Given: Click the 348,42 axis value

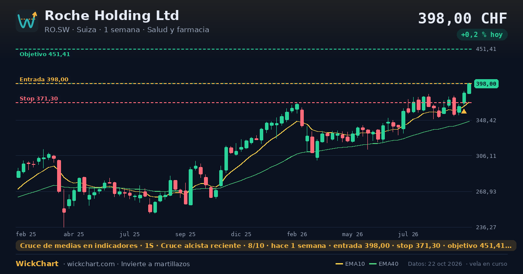Looking at the screenshot, I should tap(486, 120).
